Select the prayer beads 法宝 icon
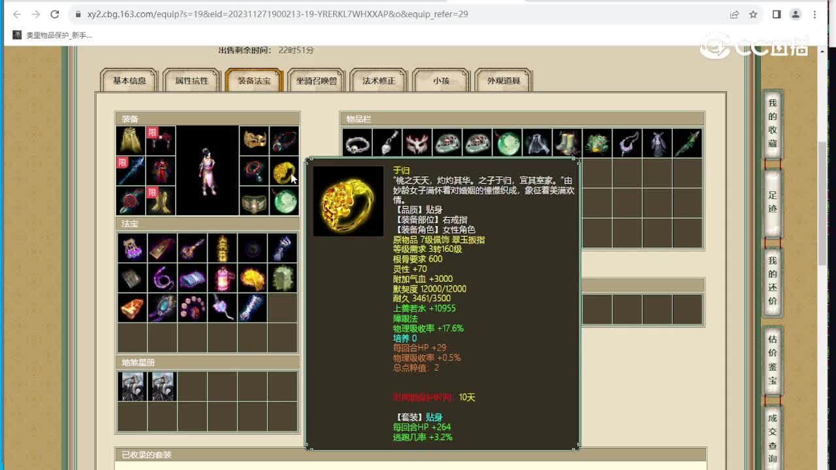 coord(193,308)
